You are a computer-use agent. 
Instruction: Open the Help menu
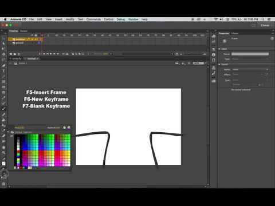tap(144, 19)
